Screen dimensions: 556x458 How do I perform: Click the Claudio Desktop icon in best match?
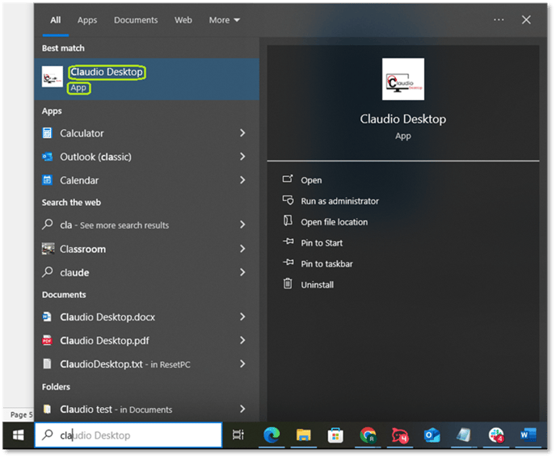point(53,77)
